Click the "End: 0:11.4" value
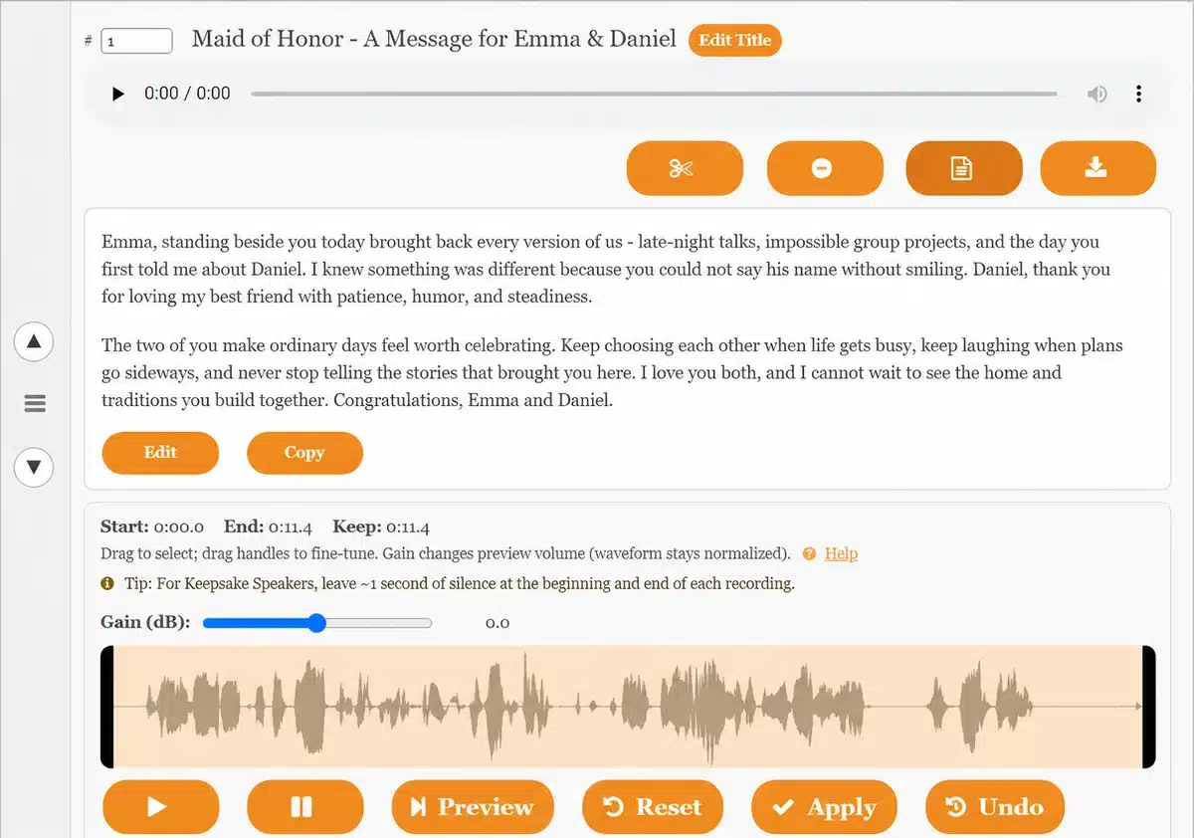 pyautogui.click(x=268, y=527)
